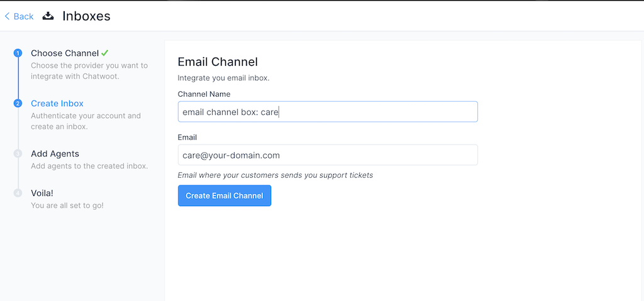Click the 'Email where your customers sends' hint
The image size is (644, 301).
coord(275,175)
